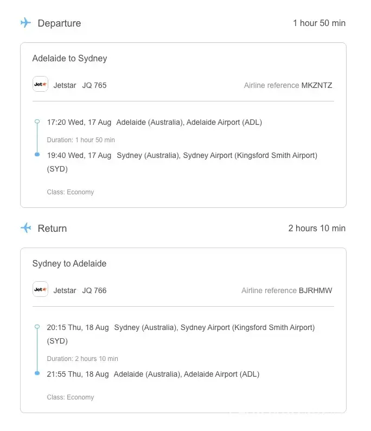371x431 pixels.
Task: Click airline reference code BJRHMW
Action: pyautogui.click(x=315, y=290)
